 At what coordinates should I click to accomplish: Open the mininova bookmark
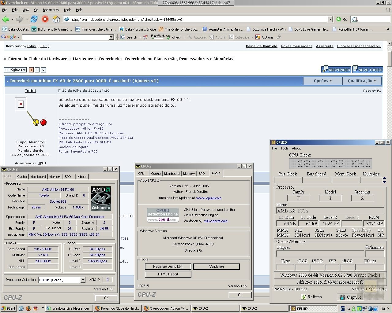pos(96,29)
